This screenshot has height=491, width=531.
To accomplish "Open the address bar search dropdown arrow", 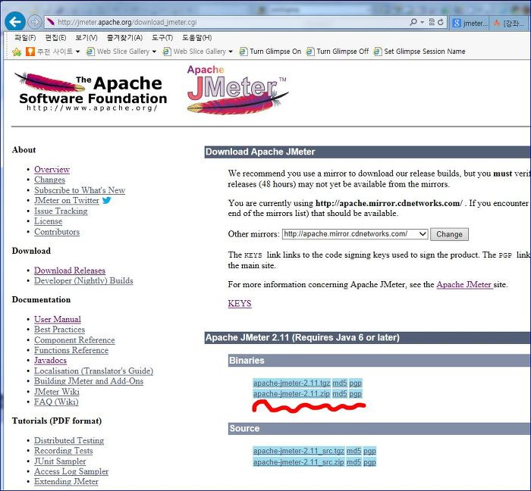I will (423, 22).
